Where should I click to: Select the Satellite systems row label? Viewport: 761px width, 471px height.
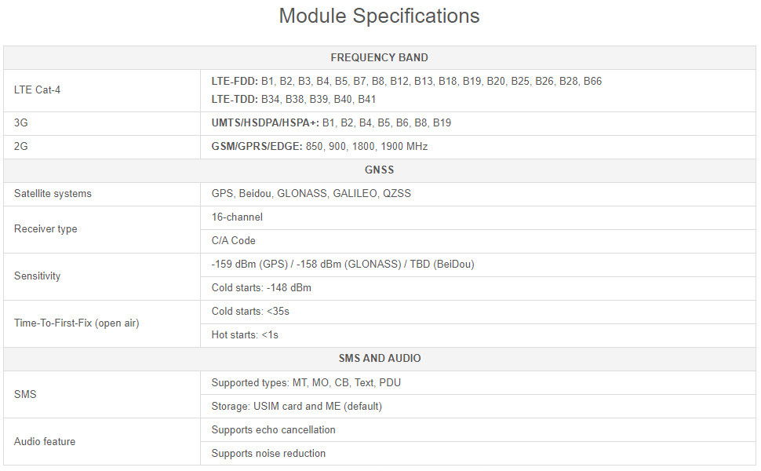(x=53, y=194)
